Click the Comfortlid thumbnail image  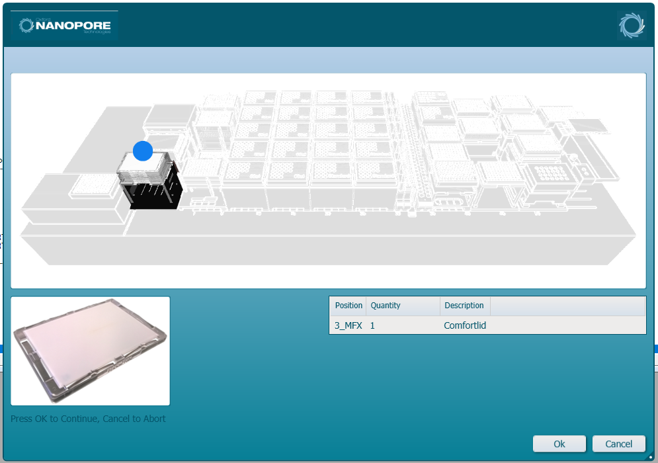click(90, 351)
